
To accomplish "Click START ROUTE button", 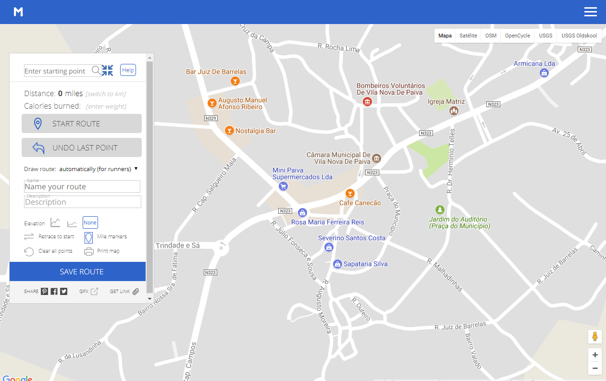I will point(82,123).
